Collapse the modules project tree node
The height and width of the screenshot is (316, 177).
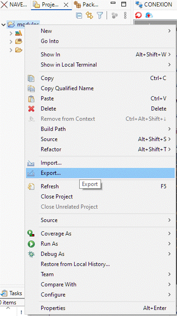click(x=3, y=25)
